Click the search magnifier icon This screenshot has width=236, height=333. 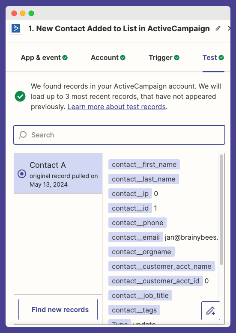[x=23, y=135]
